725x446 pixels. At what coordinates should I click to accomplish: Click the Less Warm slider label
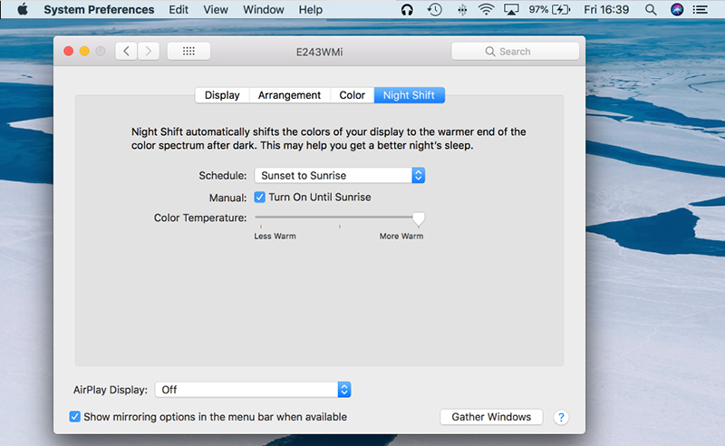pyautogui.click(x=275, y=236)
